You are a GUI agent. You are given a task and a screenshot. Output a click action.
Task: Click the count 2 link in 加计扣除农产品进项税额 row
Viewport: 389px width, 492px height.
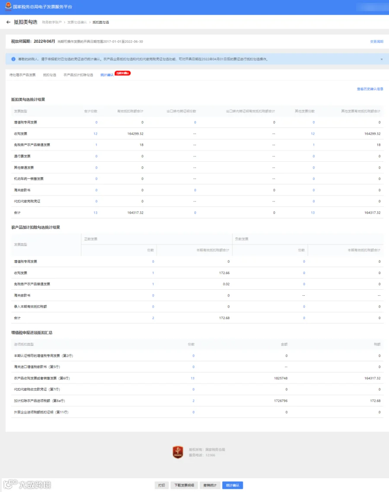click(194, 401)
